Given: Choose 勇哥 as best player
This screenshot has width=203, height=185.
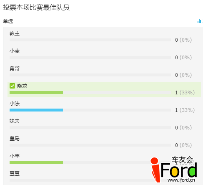Looking at the screenshot, I should coord(15,68).
